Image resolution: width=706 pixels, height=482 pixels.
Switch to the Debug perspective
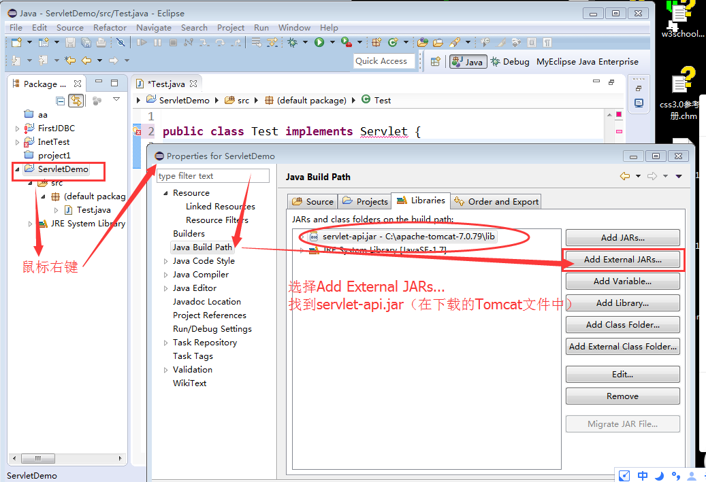510,62
